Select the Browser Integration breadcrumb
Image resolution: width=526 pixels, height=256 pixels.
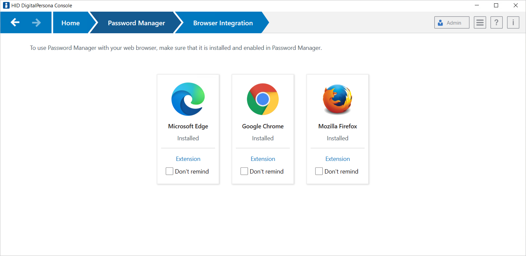point(223,23)
